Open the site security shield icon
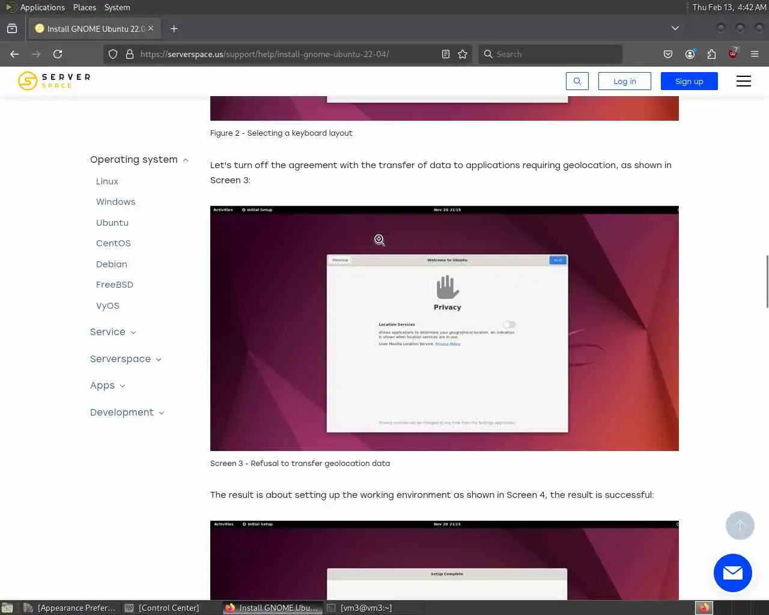 point(112,54)
